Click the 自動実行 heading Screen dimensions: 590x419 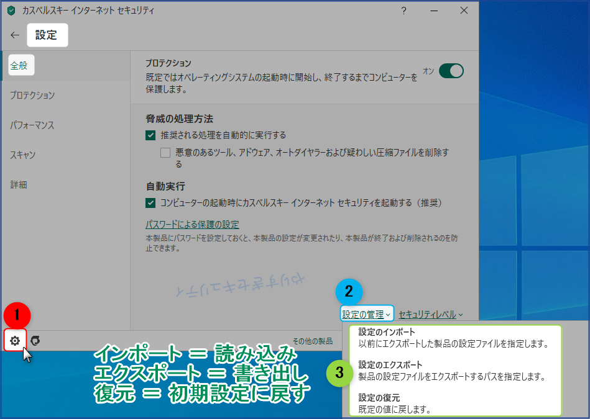tap(165, 186)
